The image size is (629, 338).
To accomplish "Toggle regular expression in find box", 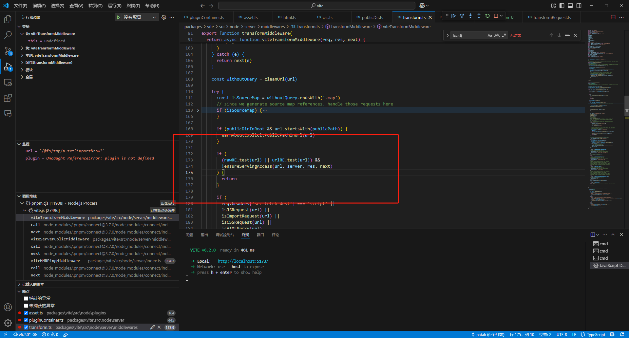I will (x=504, y=35).
